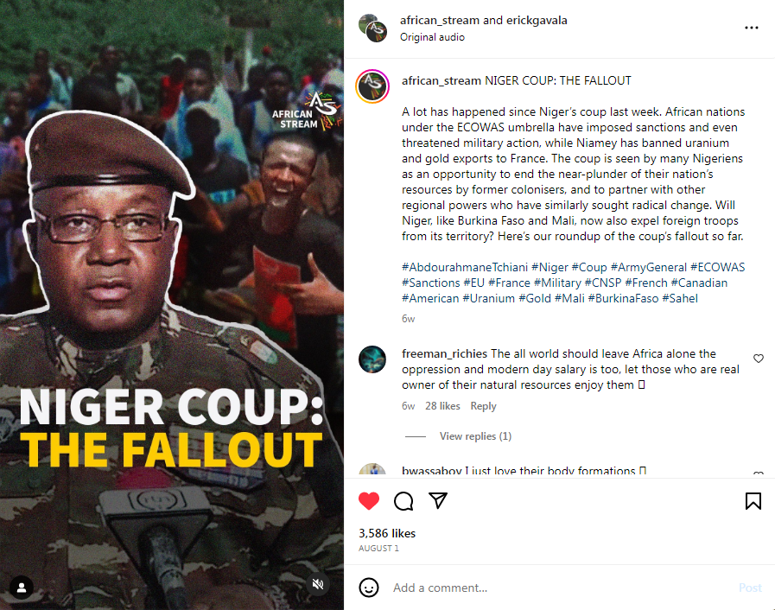Image resolution: width=775 pixels, height=610 pixels.
Task: View the 3,586 likes list
Action: point(387,533)
